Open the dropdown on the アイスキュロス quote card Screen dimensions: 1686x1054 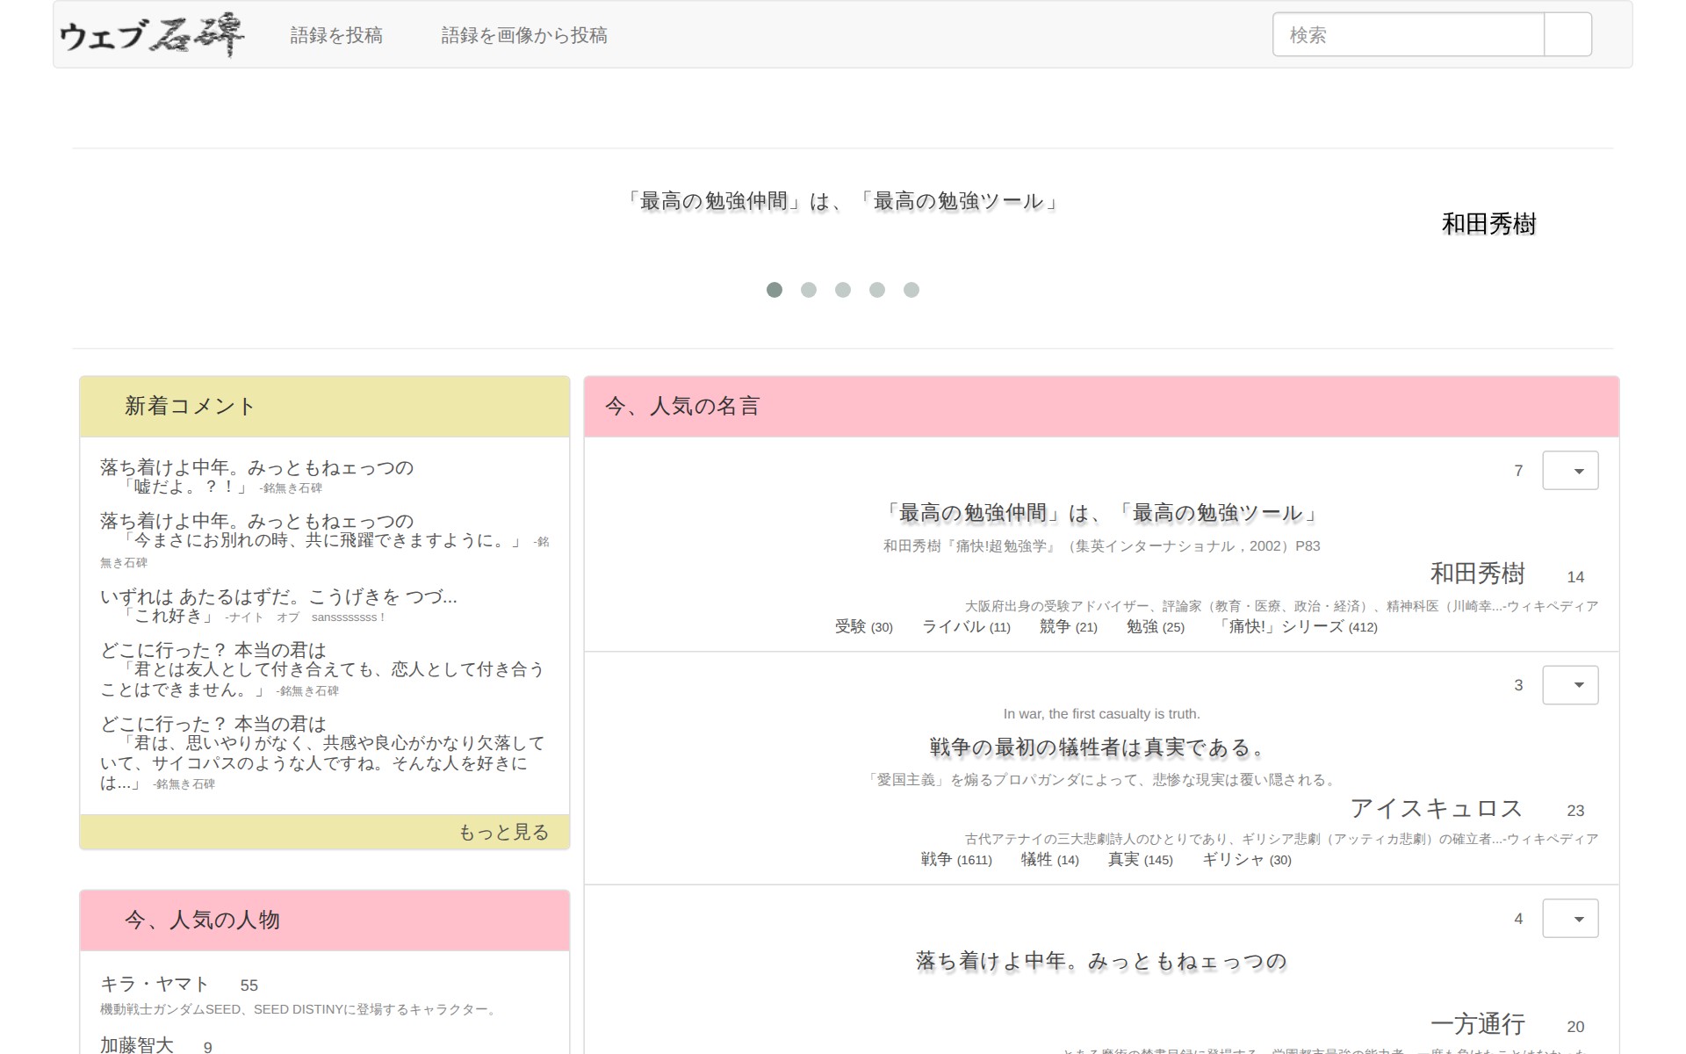coord(1570,685)
